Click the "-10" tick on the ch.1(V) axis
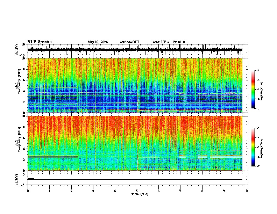Image resolution: width=277 pixels, height=214 pixels. [23, 55]
